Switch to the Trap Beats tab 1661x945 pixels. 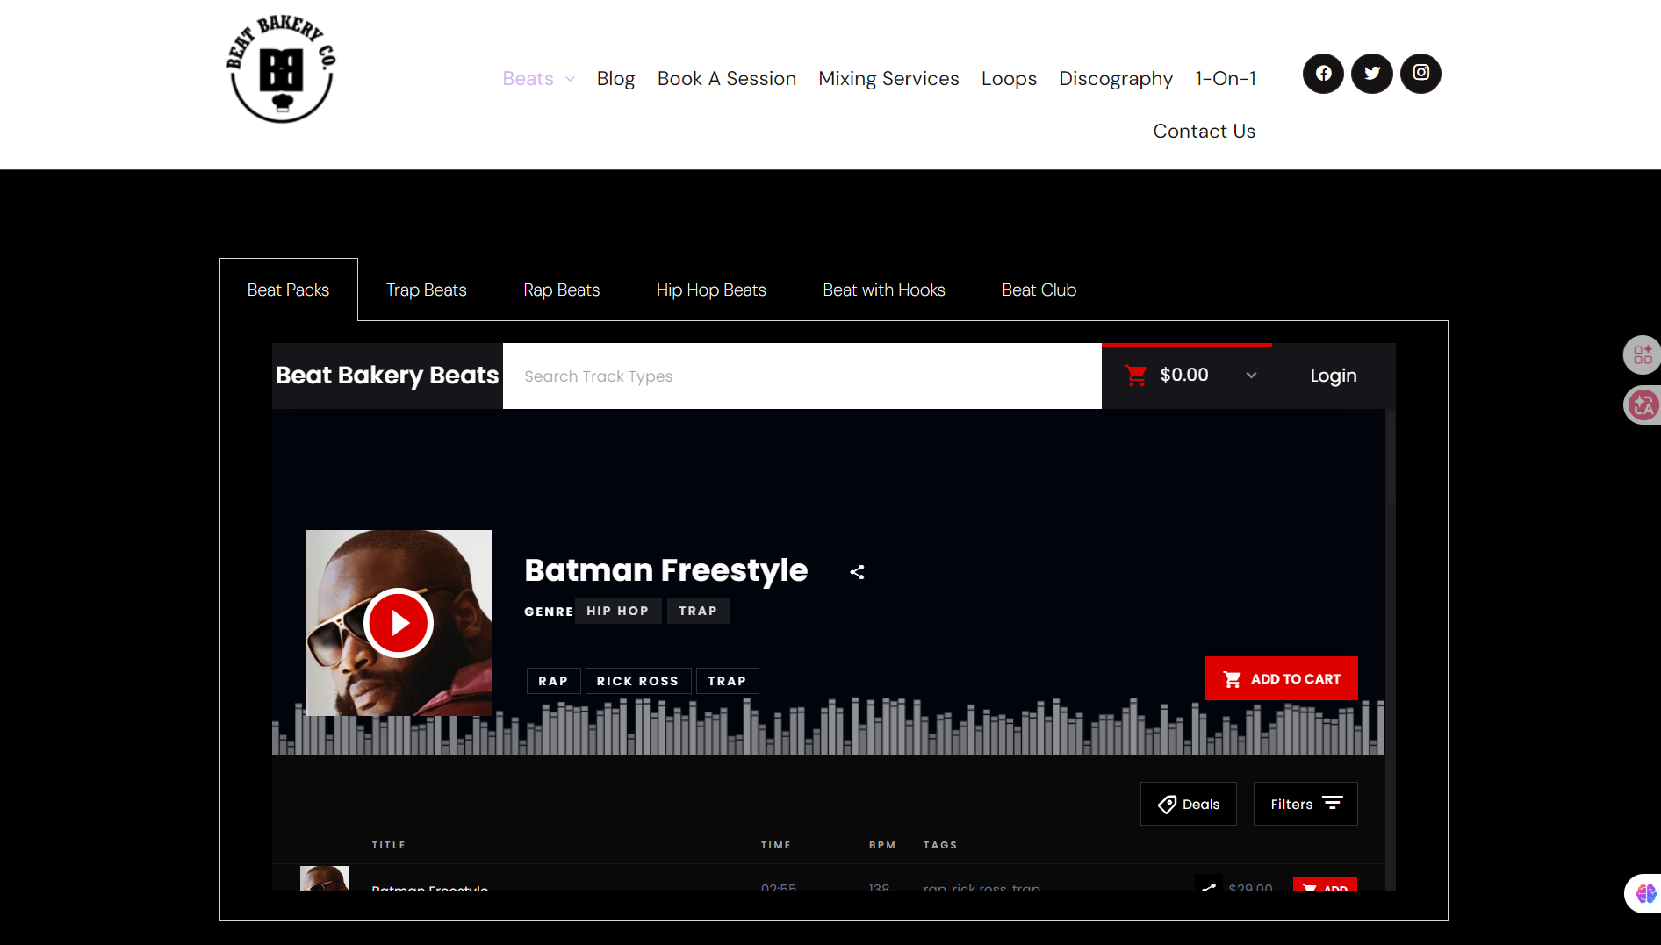coord(427,290)
